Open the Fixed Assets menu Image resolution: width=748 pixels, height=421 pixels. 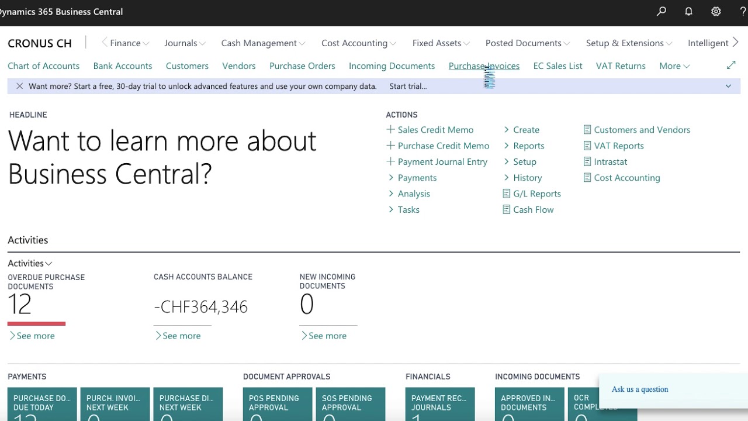coord(441,43)
